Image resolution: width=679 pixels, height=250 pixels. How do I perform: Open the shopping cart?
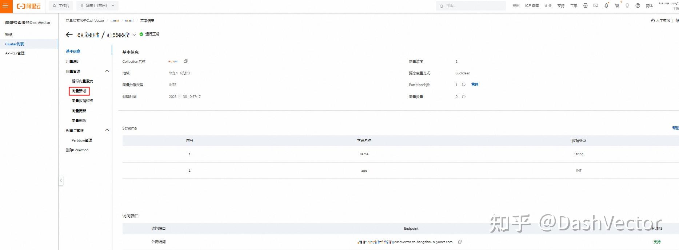coord(617,6)
